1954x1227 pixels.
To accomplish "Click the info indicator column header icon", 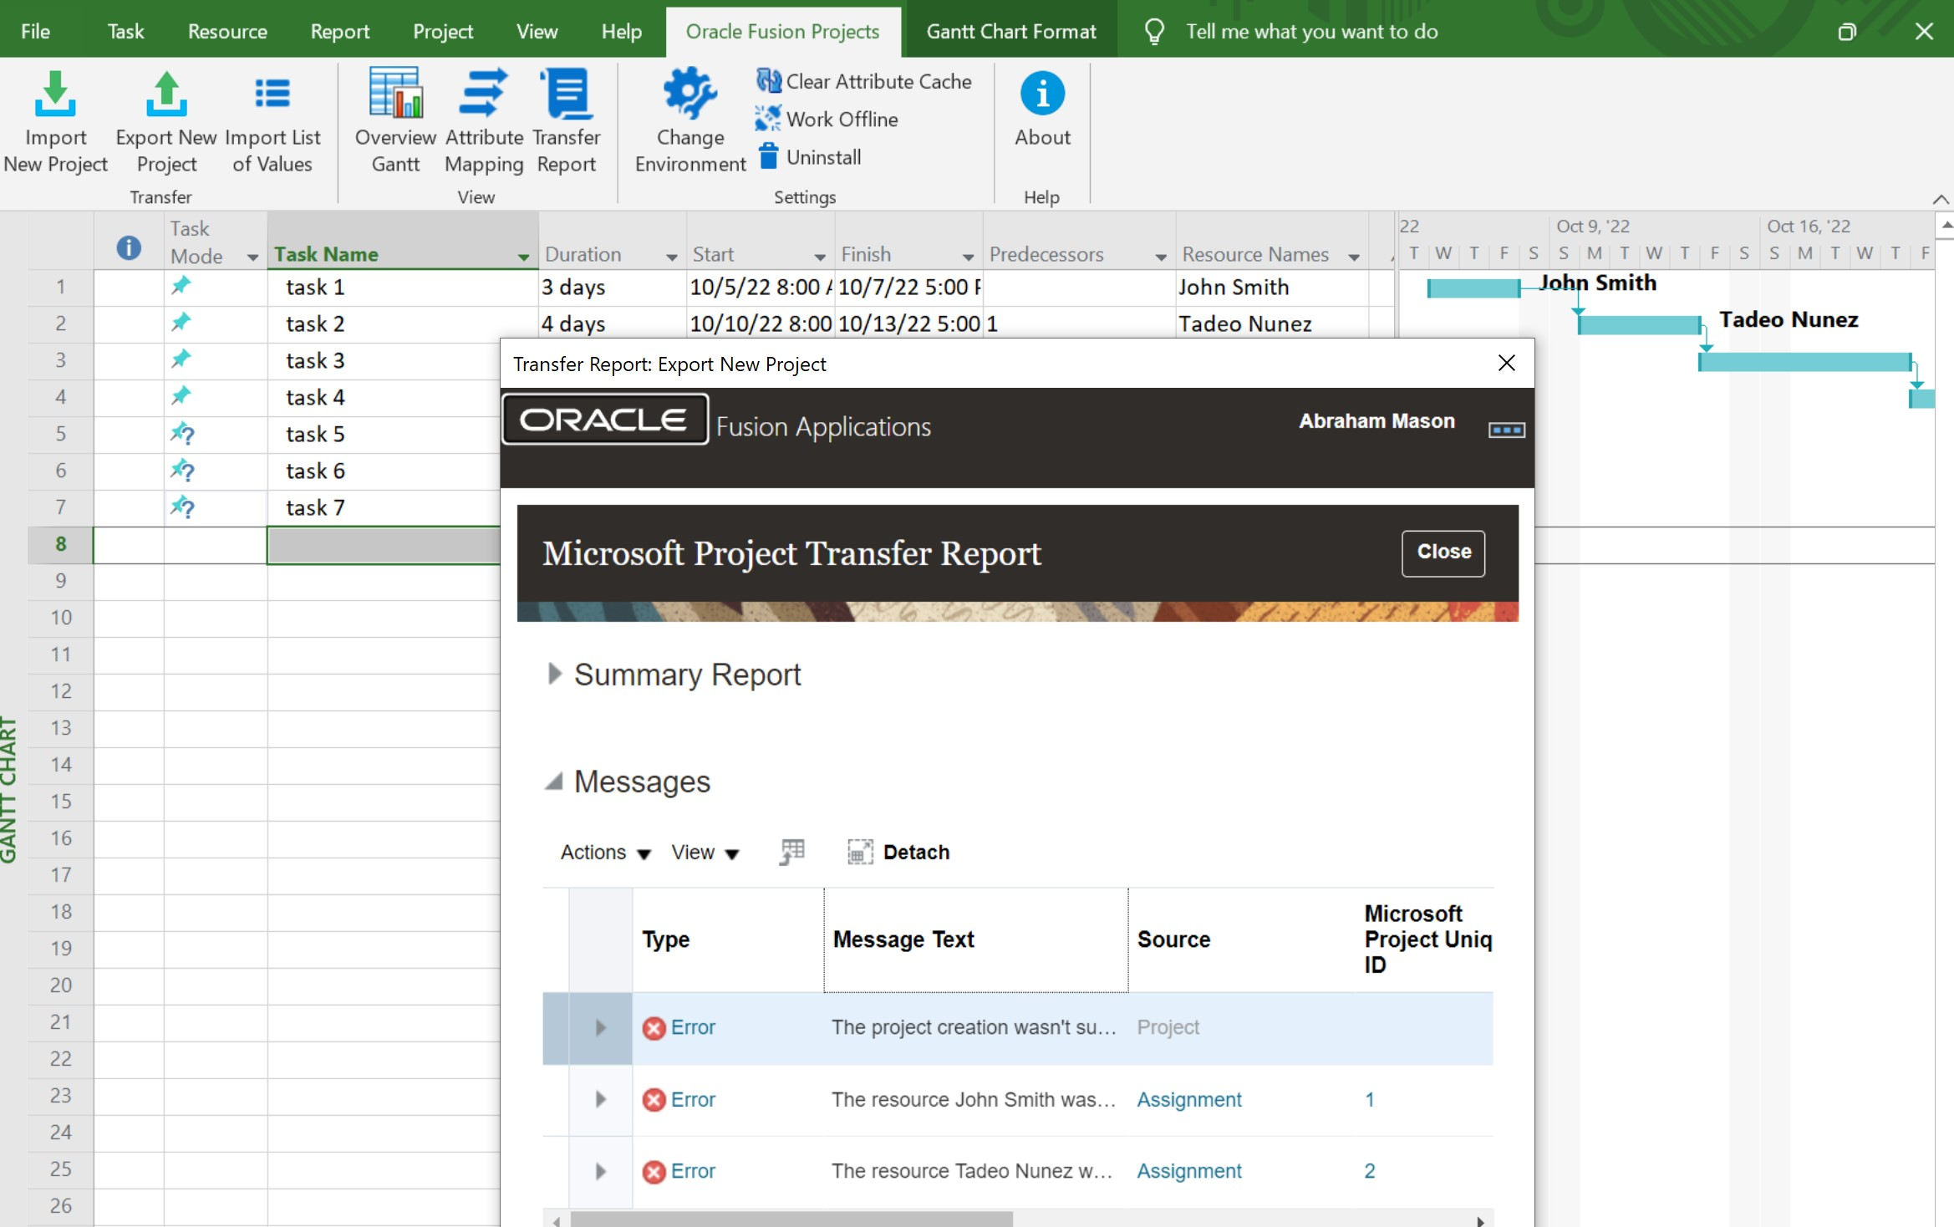I will click(x=129, y=247).
